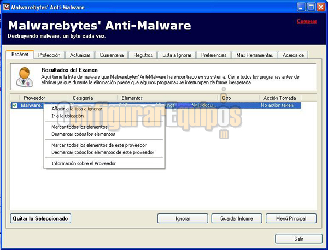The image size is (328, 250).
Task: Sort by the Proveedor column header
Action: coord(44,98)
